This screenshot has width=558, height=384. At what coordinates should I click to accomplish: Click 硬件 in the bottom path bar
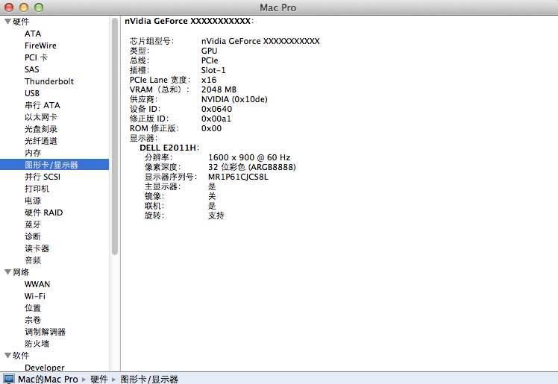[x=99, y=379]
